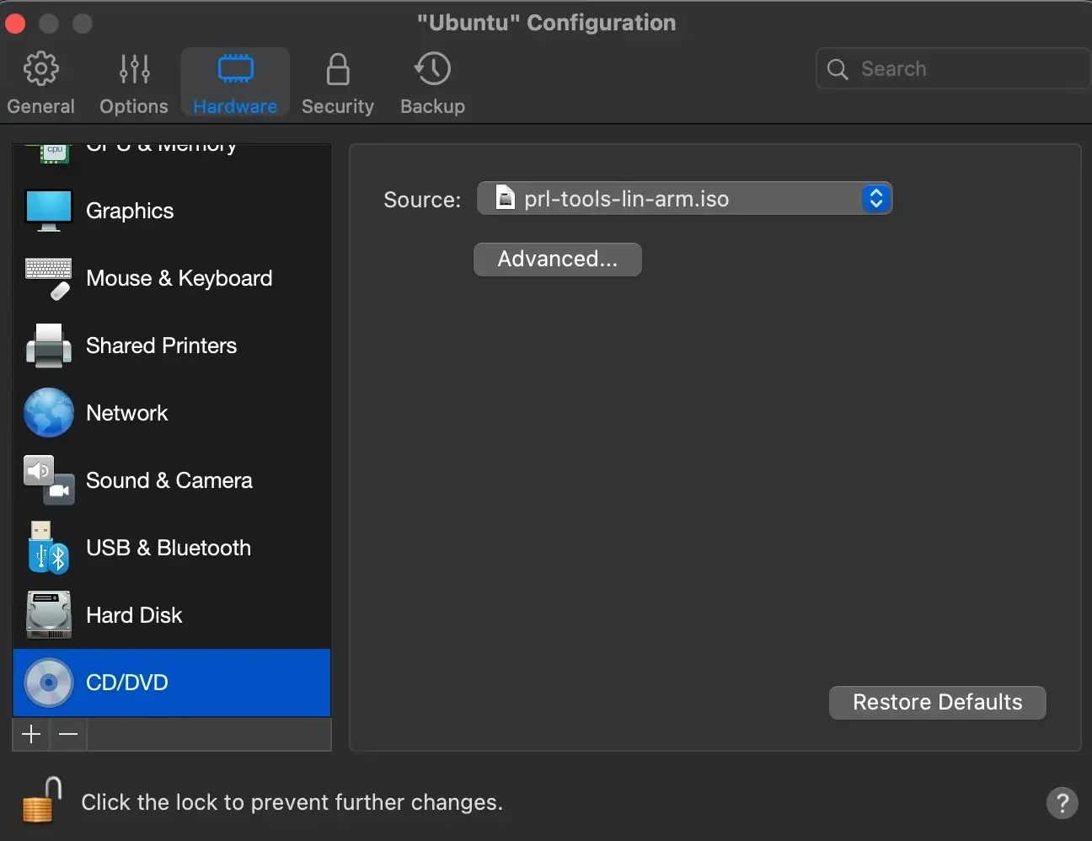1092x841 pixels.
Task: Click the lock to prevent changes
Action: click(42, 801)
